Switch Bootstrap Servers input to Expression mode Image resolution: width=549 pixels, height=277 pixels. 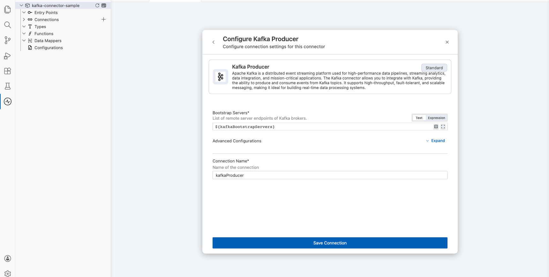tap(436, 118)
